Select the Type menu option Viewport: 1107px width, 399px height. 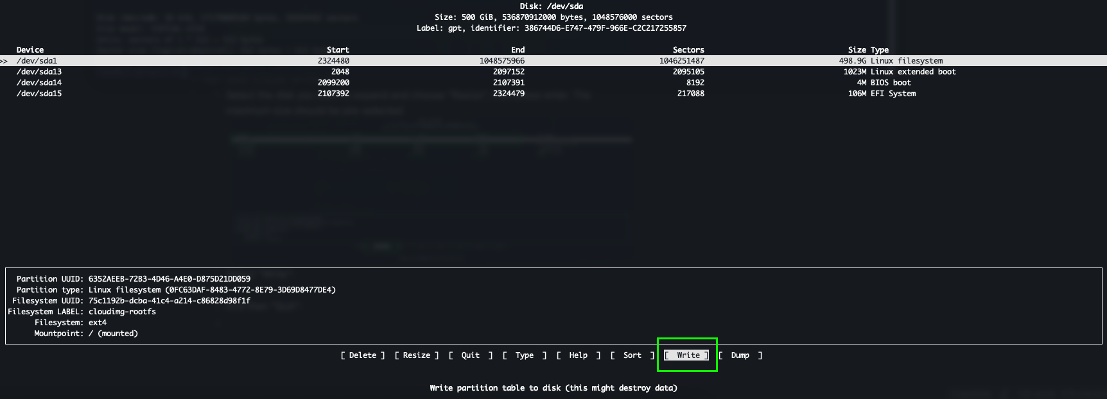click(525, 355)
